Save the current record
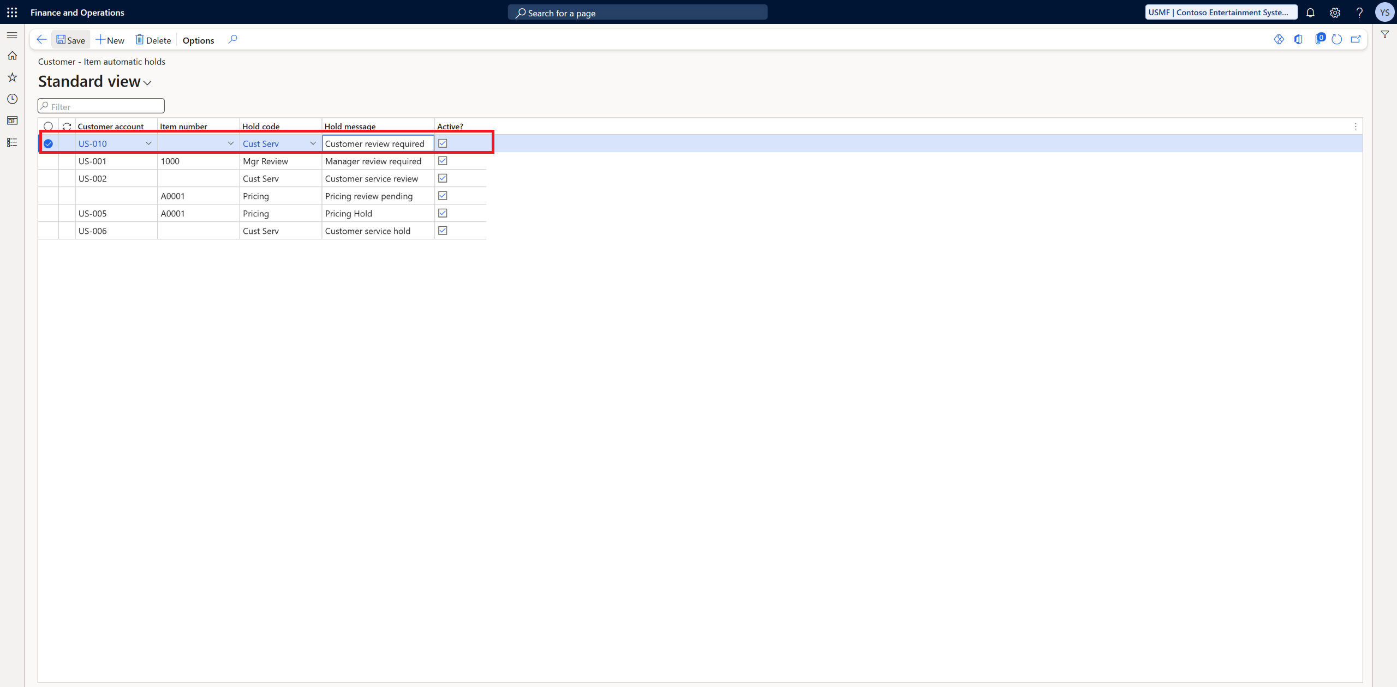This screenshot has width=1397, height=687. (x=70, y=39)
